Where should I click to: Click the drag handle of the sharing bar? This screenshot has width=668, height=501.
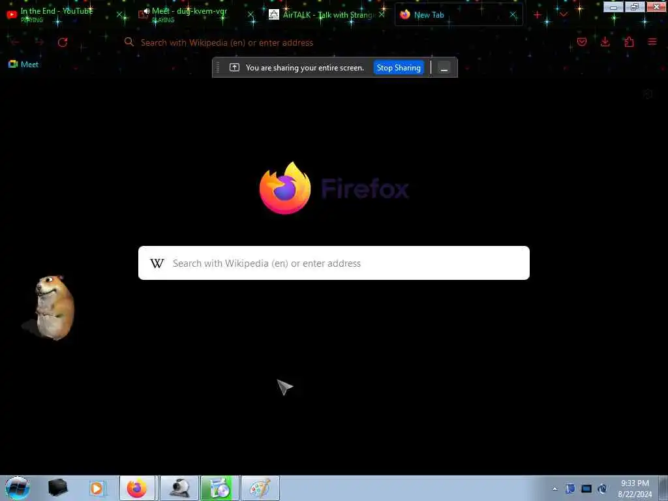(x=218, y=67)
